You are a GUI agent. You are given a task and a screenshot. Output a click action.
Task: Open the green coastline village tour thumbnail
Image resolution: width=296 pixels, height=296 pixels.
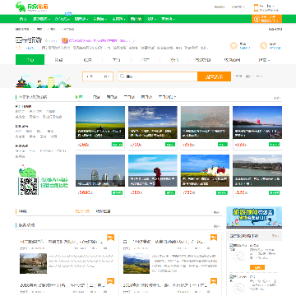pos(257,170)
